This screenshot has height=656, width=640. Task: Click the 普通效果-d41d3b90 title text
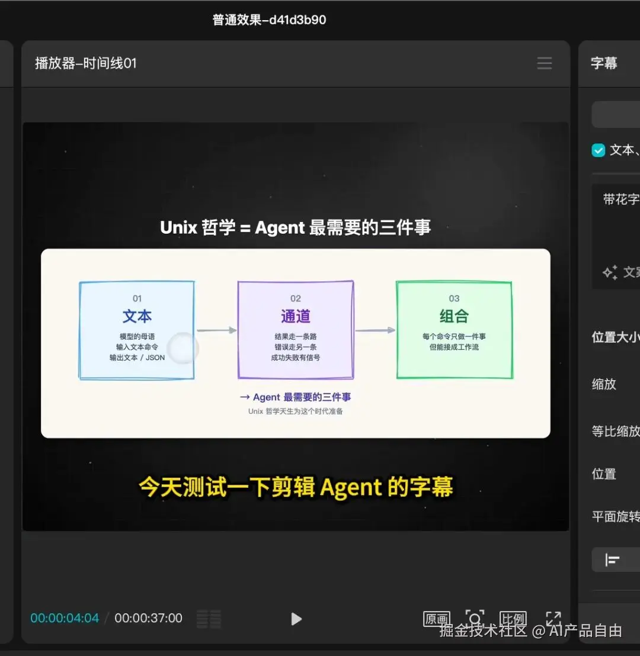270,20
